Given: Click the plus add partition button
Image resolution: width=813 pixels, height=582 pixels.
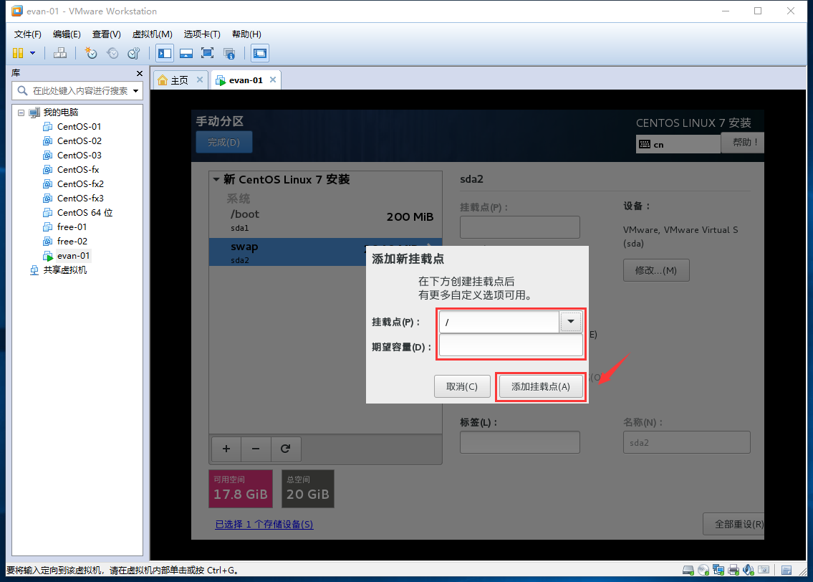Looking at the screenshot, I should 226,449.
